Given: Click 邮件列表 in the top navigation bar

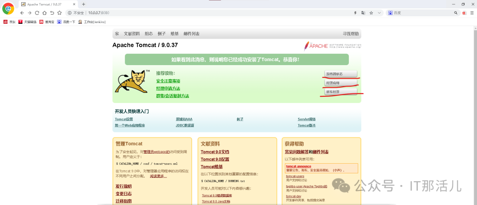Looking at the screenshot, I should (x=192, y=34).
